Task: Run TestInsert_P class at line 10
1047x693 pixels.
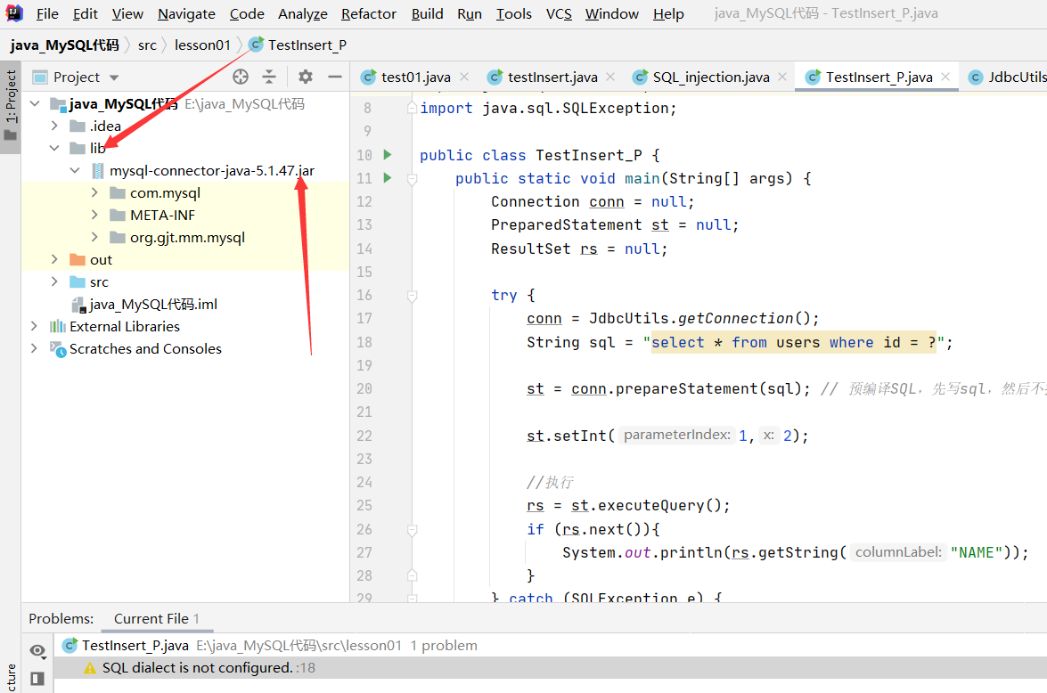Action: [x=388, y=155]
